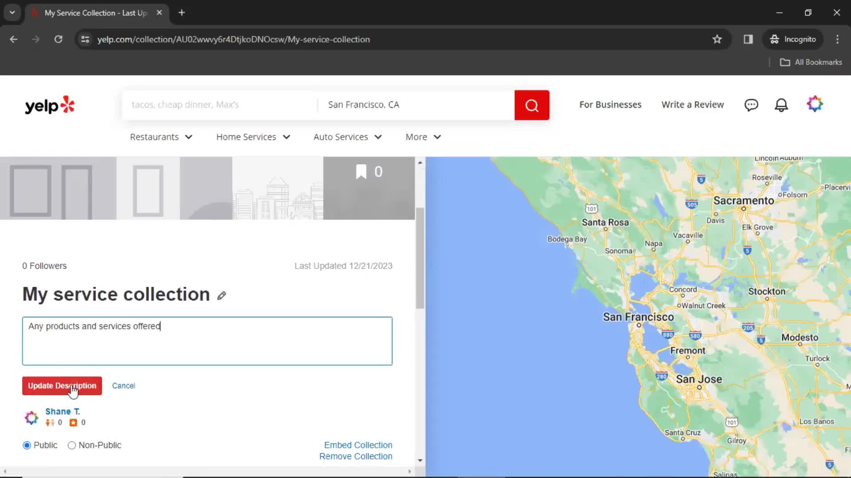Select the Public radio button
Image resolution: width=851 pixels, height=478 pixels.
tap(27, 445)
